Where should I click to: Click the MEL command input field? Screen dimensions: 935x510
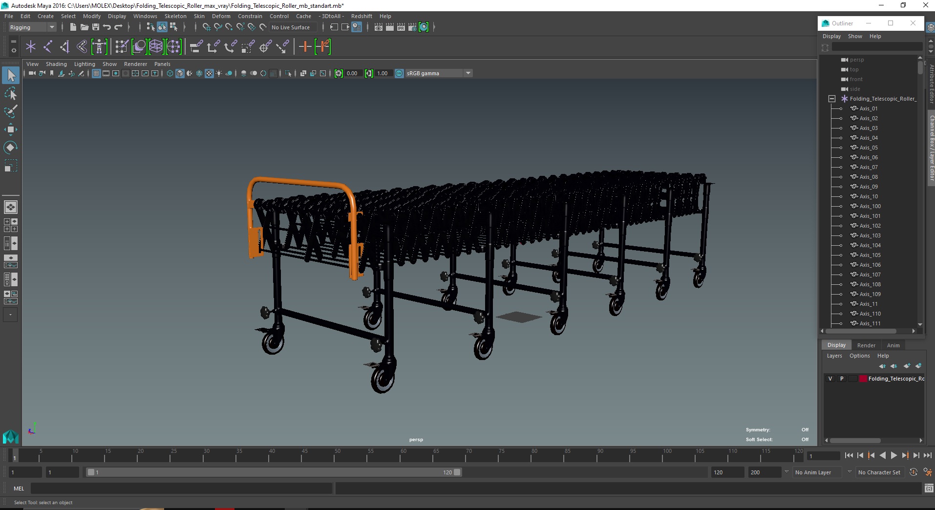click(x=181, y=488)
